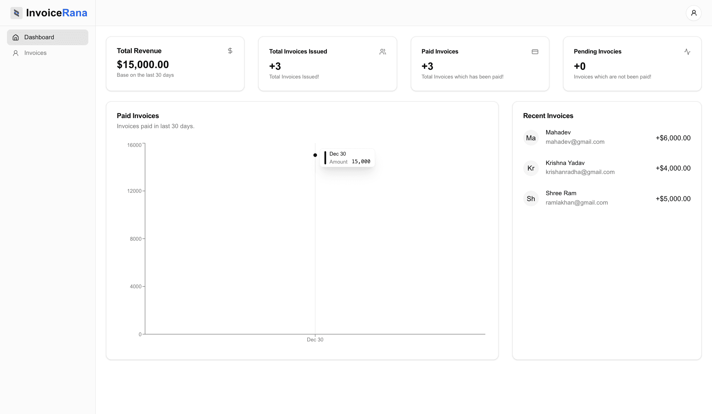The width and height of the screenshot is (712, 414).
Task: Select Dashboard in the sidebar
Action: 39,37
